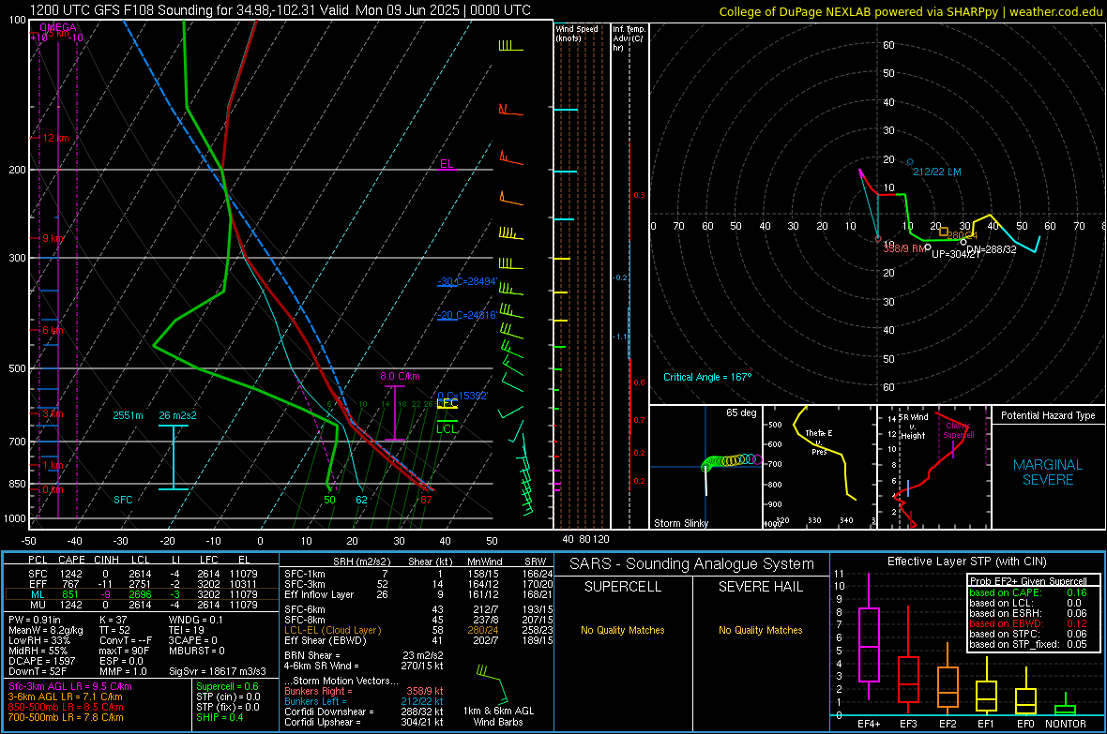
Task: Click the PW = 0.91in value
Action: [35, 620]
